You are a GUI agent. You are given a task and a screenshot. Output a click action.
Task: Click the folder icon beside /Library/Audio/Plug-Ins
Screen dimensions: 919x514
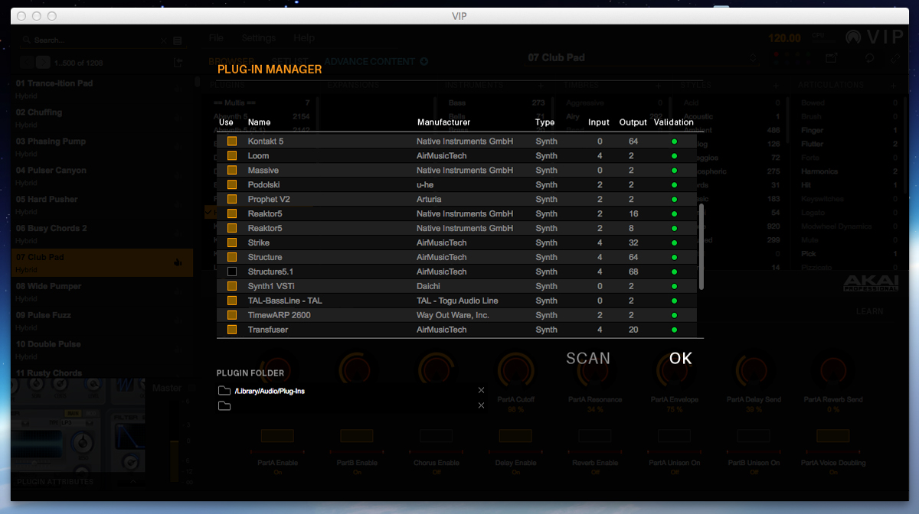[x=224, y=391]
